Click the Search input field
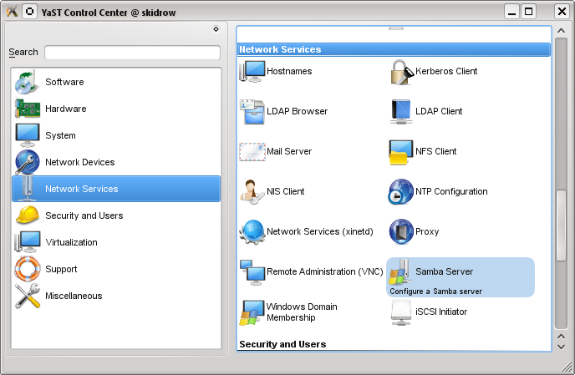Image resolution: width=575 pixels, height=375 pixels. pyautogui.click(x=132, y=53)
